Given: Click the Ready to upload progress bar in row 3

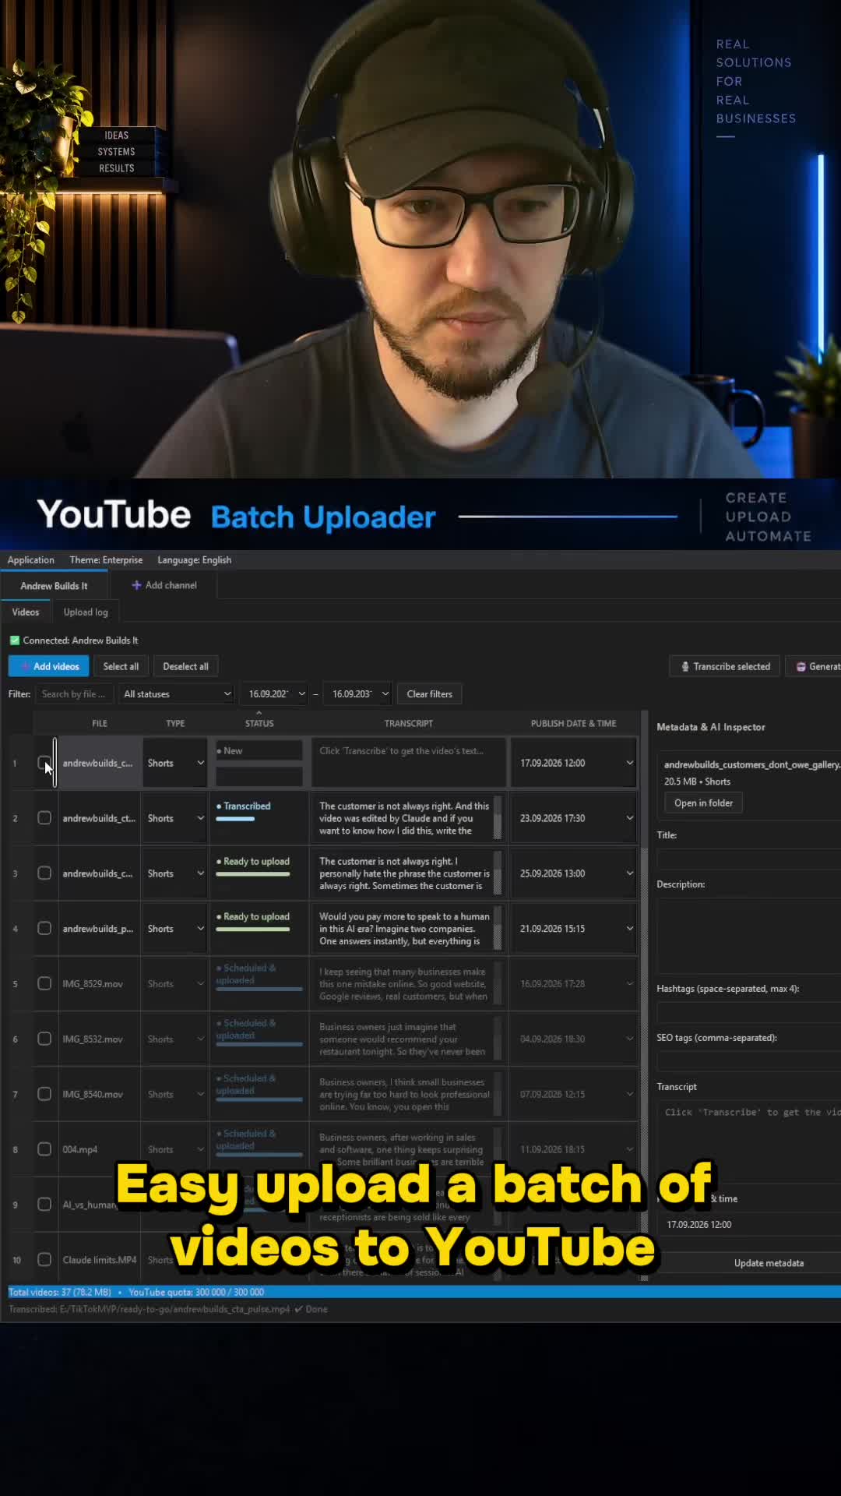Looking at the screenshot, I should point(253,874).
